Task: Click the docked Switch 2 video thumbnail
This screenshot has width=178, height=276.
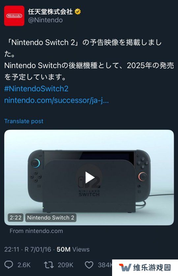Action: (89, 177)
